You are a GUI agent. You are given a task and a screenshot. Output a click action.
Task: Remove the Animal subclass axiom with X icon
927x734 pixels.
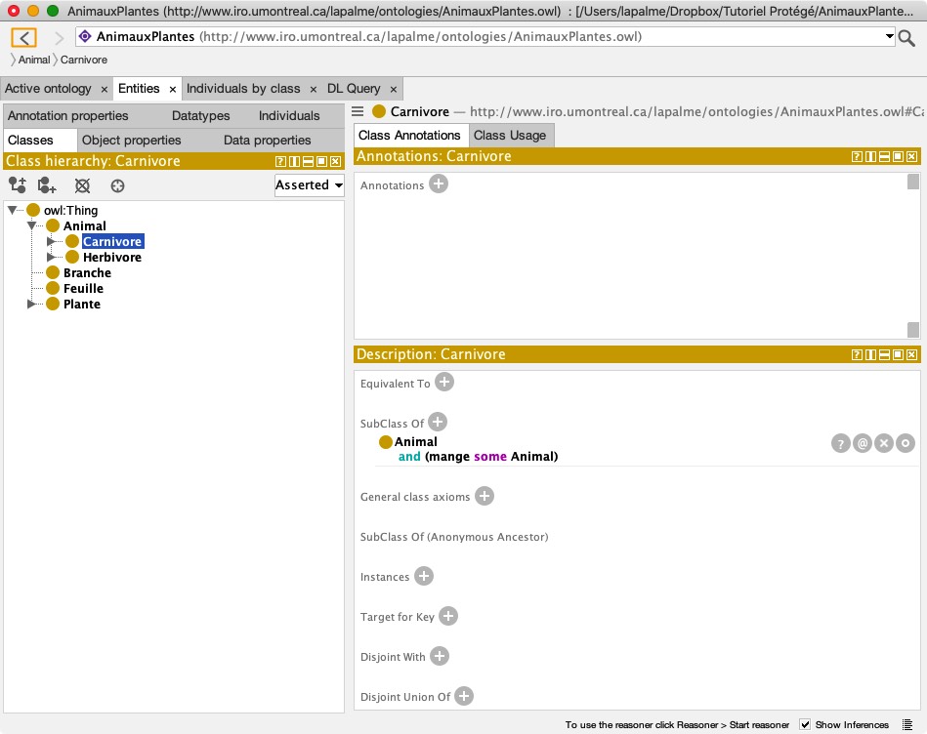[884, 443]
